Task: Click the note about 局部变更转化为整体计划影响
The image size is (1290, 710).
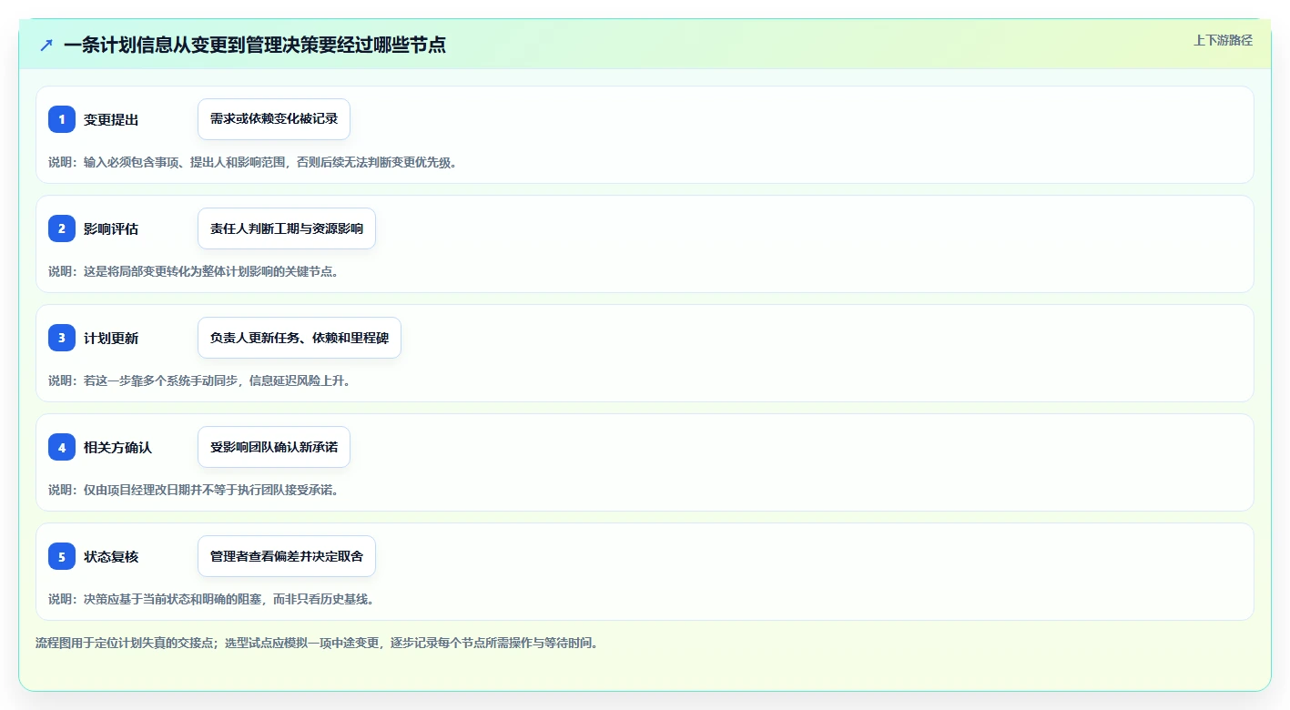Action: pyautogui.click(x=193, y=271)
